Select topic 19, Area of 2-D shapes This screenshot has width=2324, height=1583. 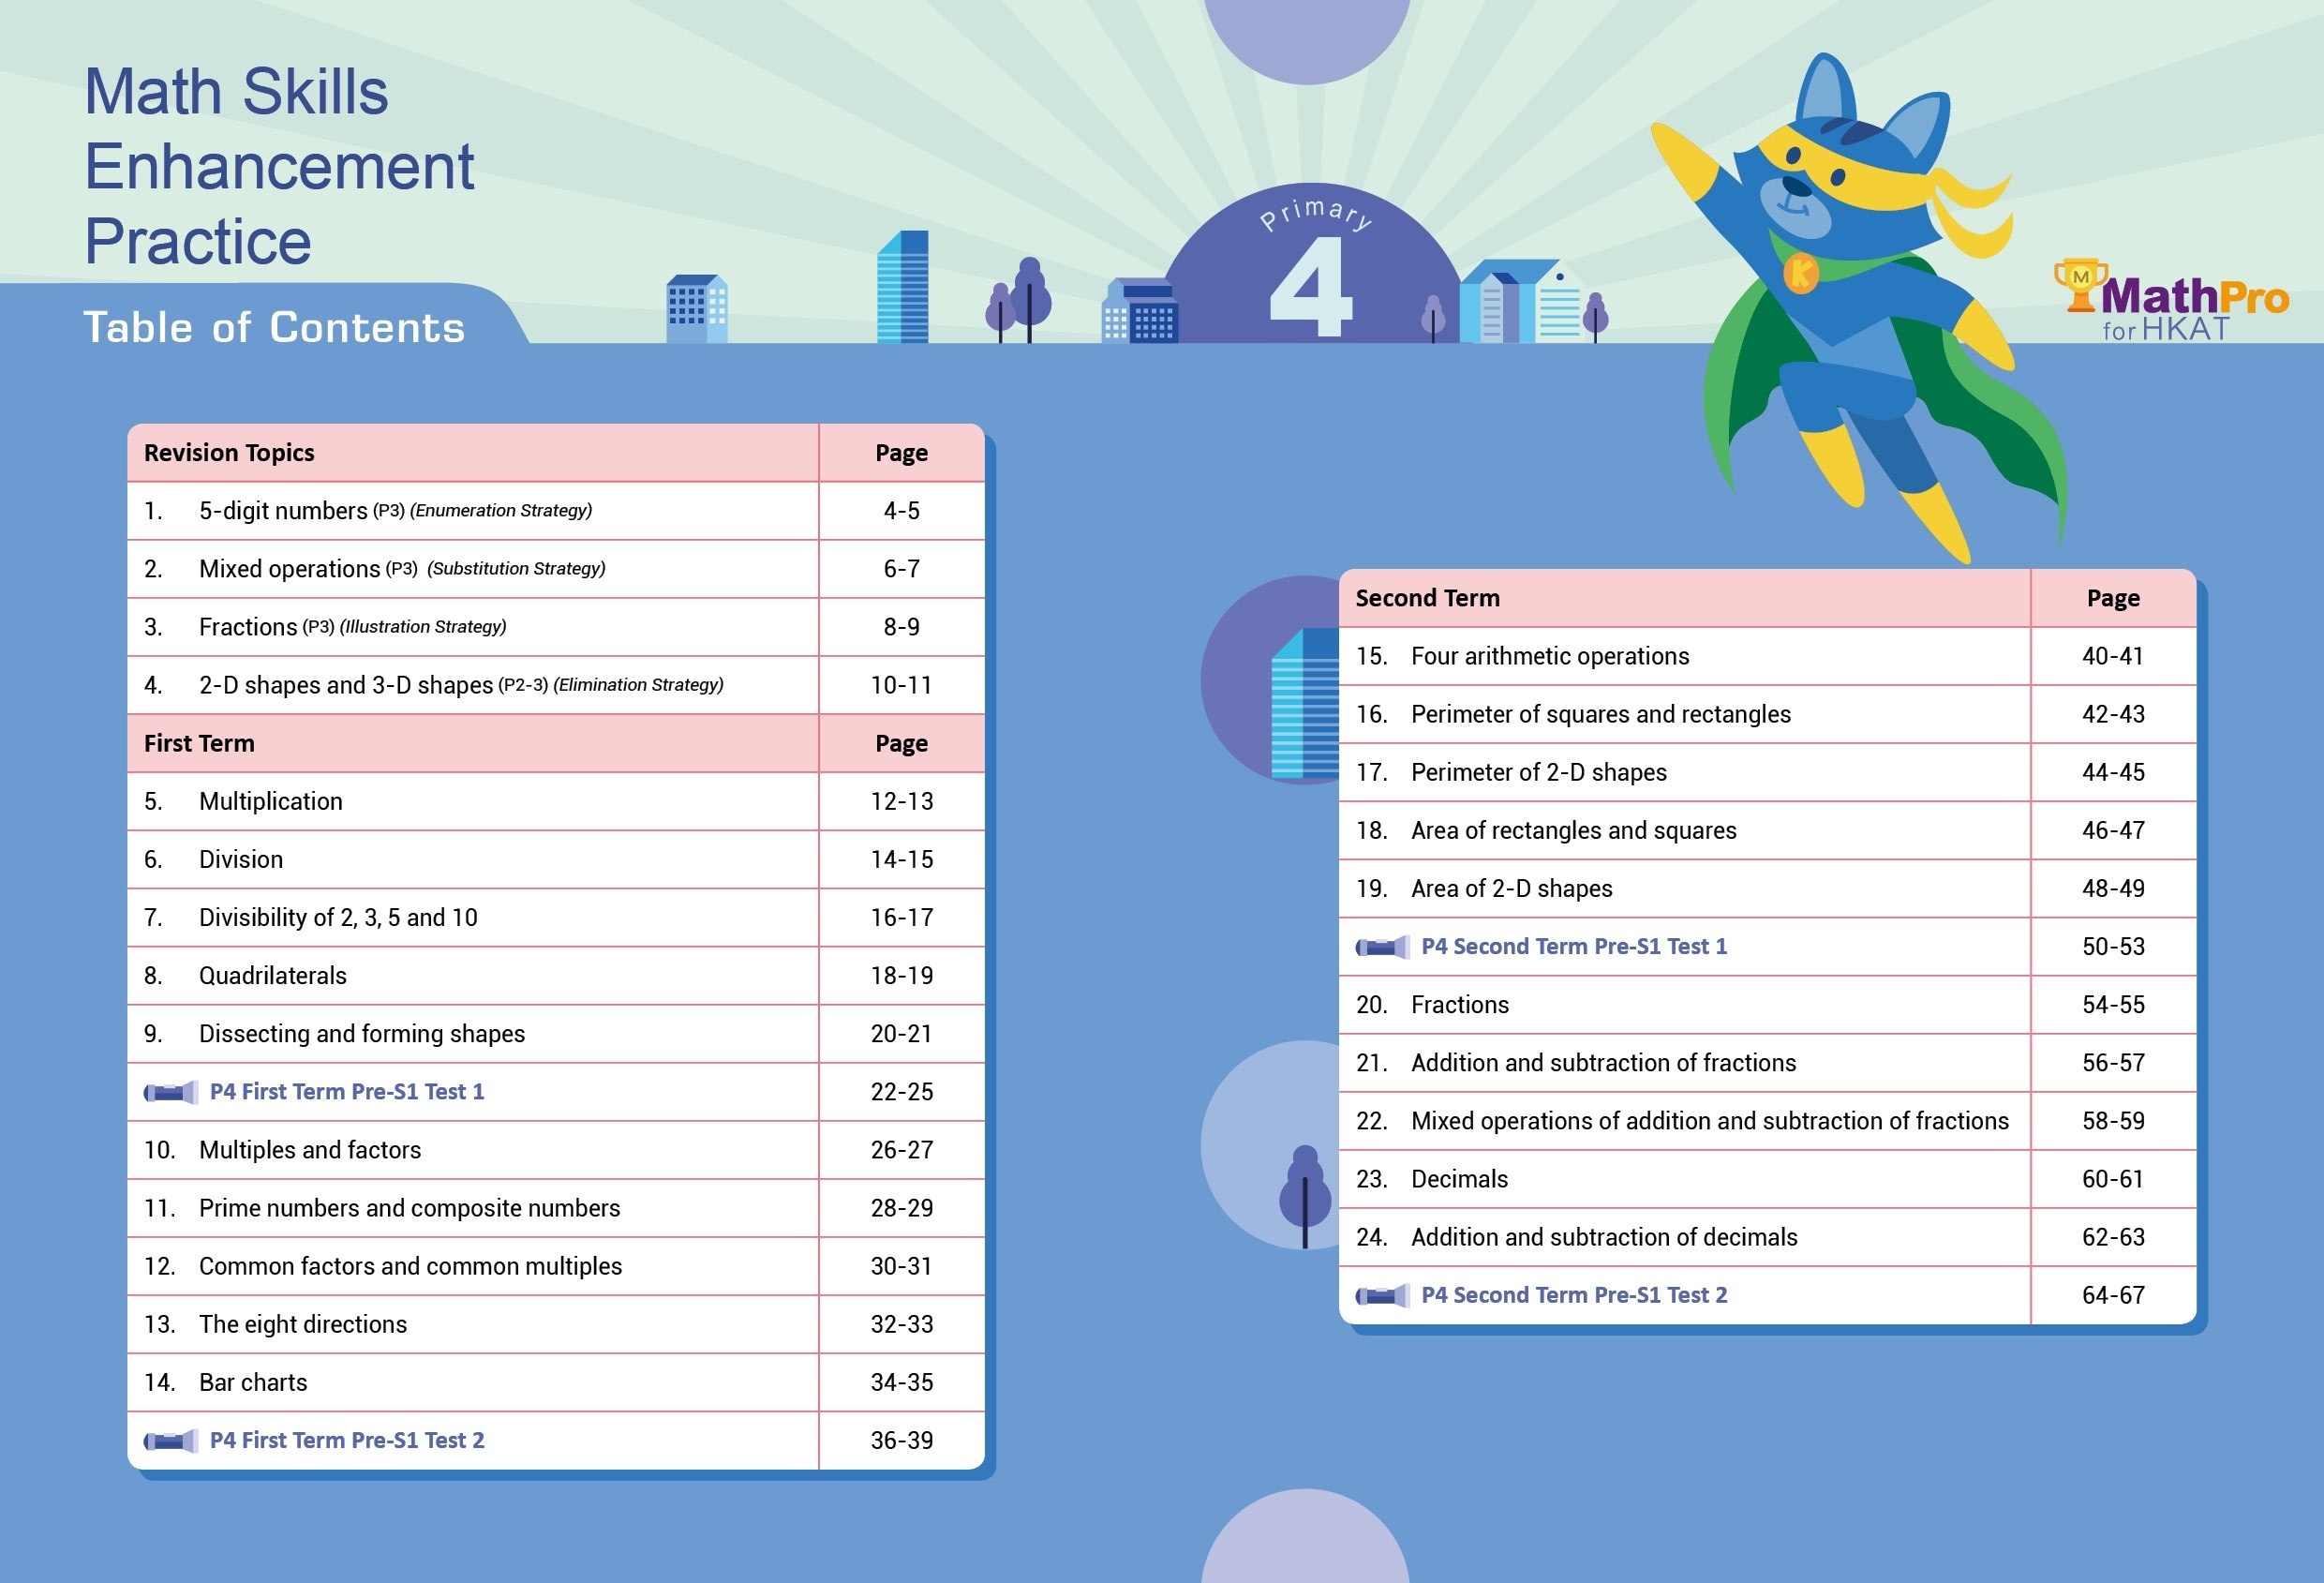click(1685, 888)
